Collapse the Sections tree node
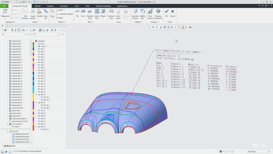 click(x=8, y=131)
